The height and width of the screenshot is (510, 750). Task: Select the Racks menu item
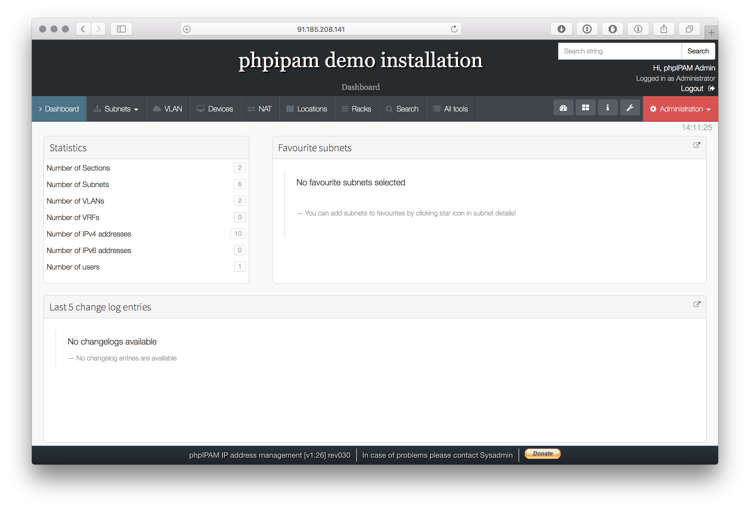point(356,109)
